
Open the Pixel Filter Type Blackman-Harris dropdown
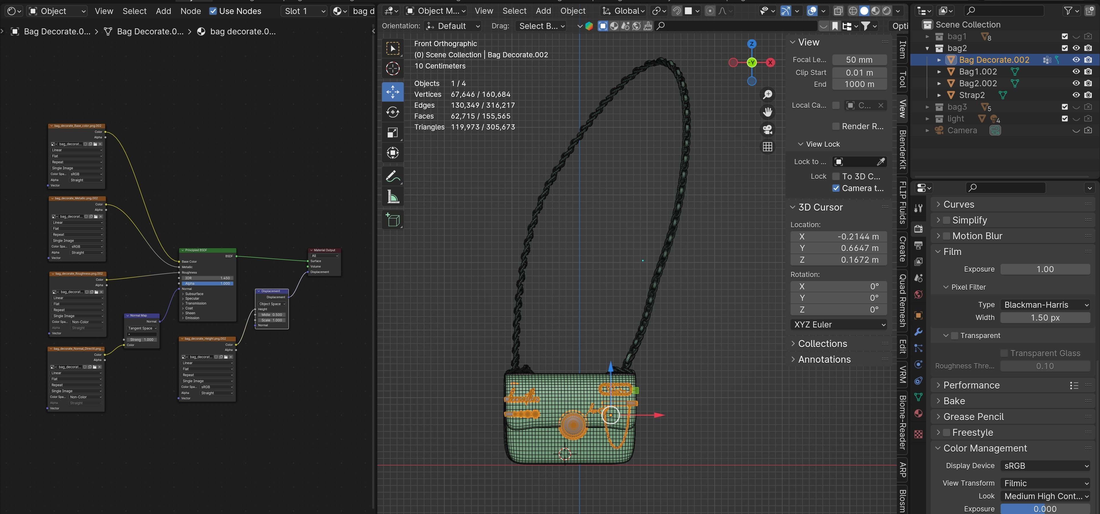click(1045, 305)
